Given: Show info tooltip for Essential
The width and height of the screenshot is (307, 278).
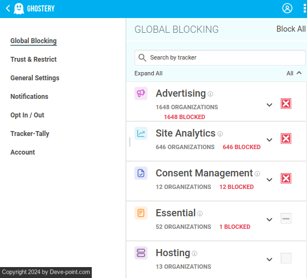Looking at the screenshot, I should click(x=200, y=214).
